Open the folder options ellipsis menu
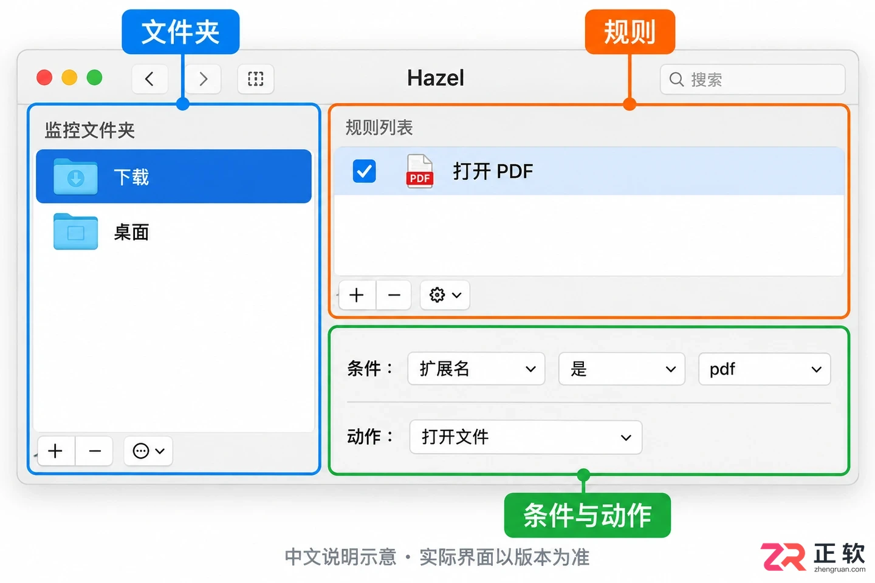 pyautogui.click(x=148, y=451)
